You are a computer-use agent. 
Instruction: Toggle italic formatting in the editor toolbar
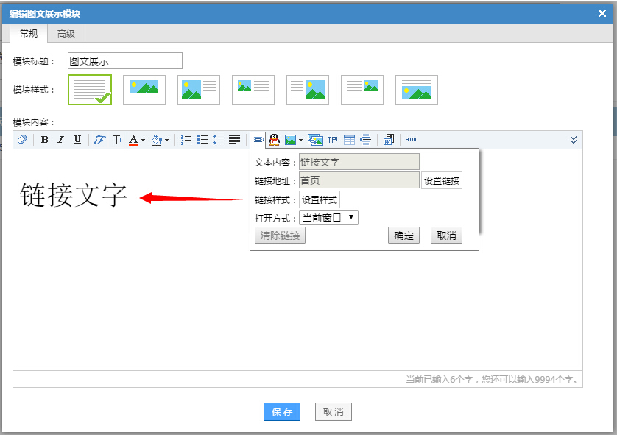(61, 140)
